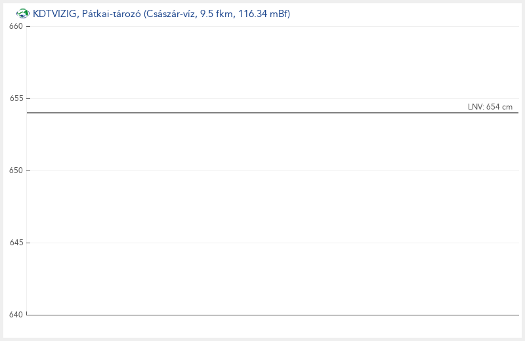Select the Pátkai-tározó station name text

click(x=112, y=13)
